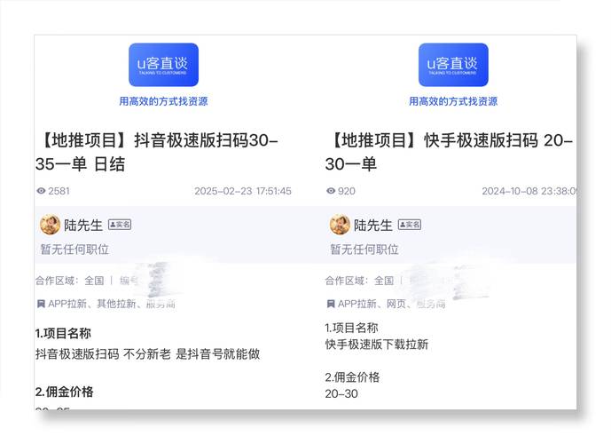Click the bookmark icon beside APP拉新、网页
Image resolution: width=611 pixels, height=444 pixels.
[x=331, y=304]
